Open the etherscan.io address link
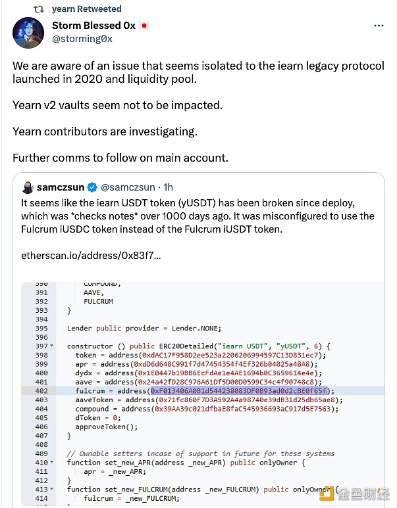397x508 pixels. 92,254
